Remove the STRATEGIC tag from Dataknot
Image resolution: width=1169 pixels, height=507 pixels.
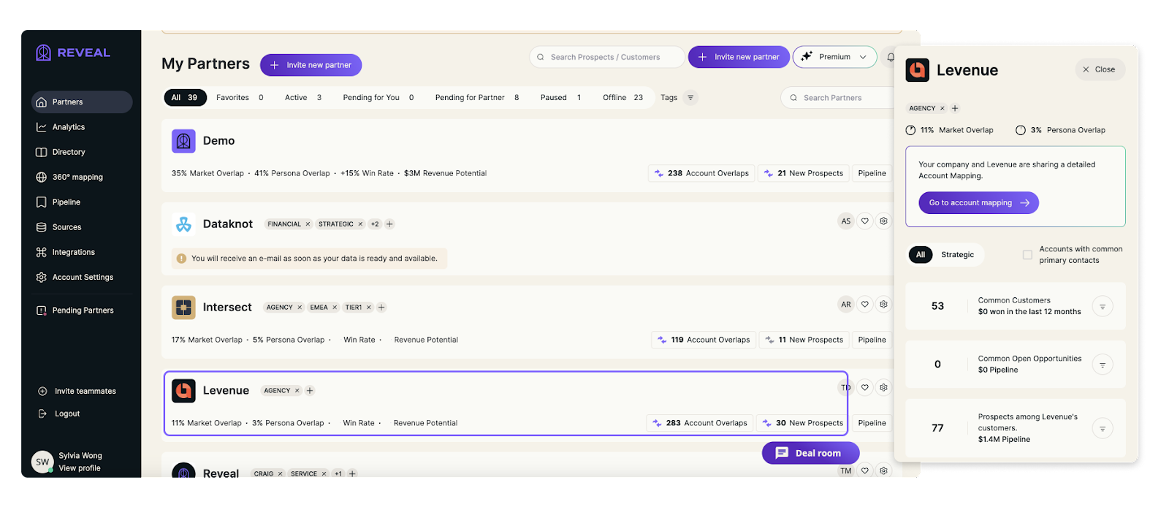pos(360,224)
